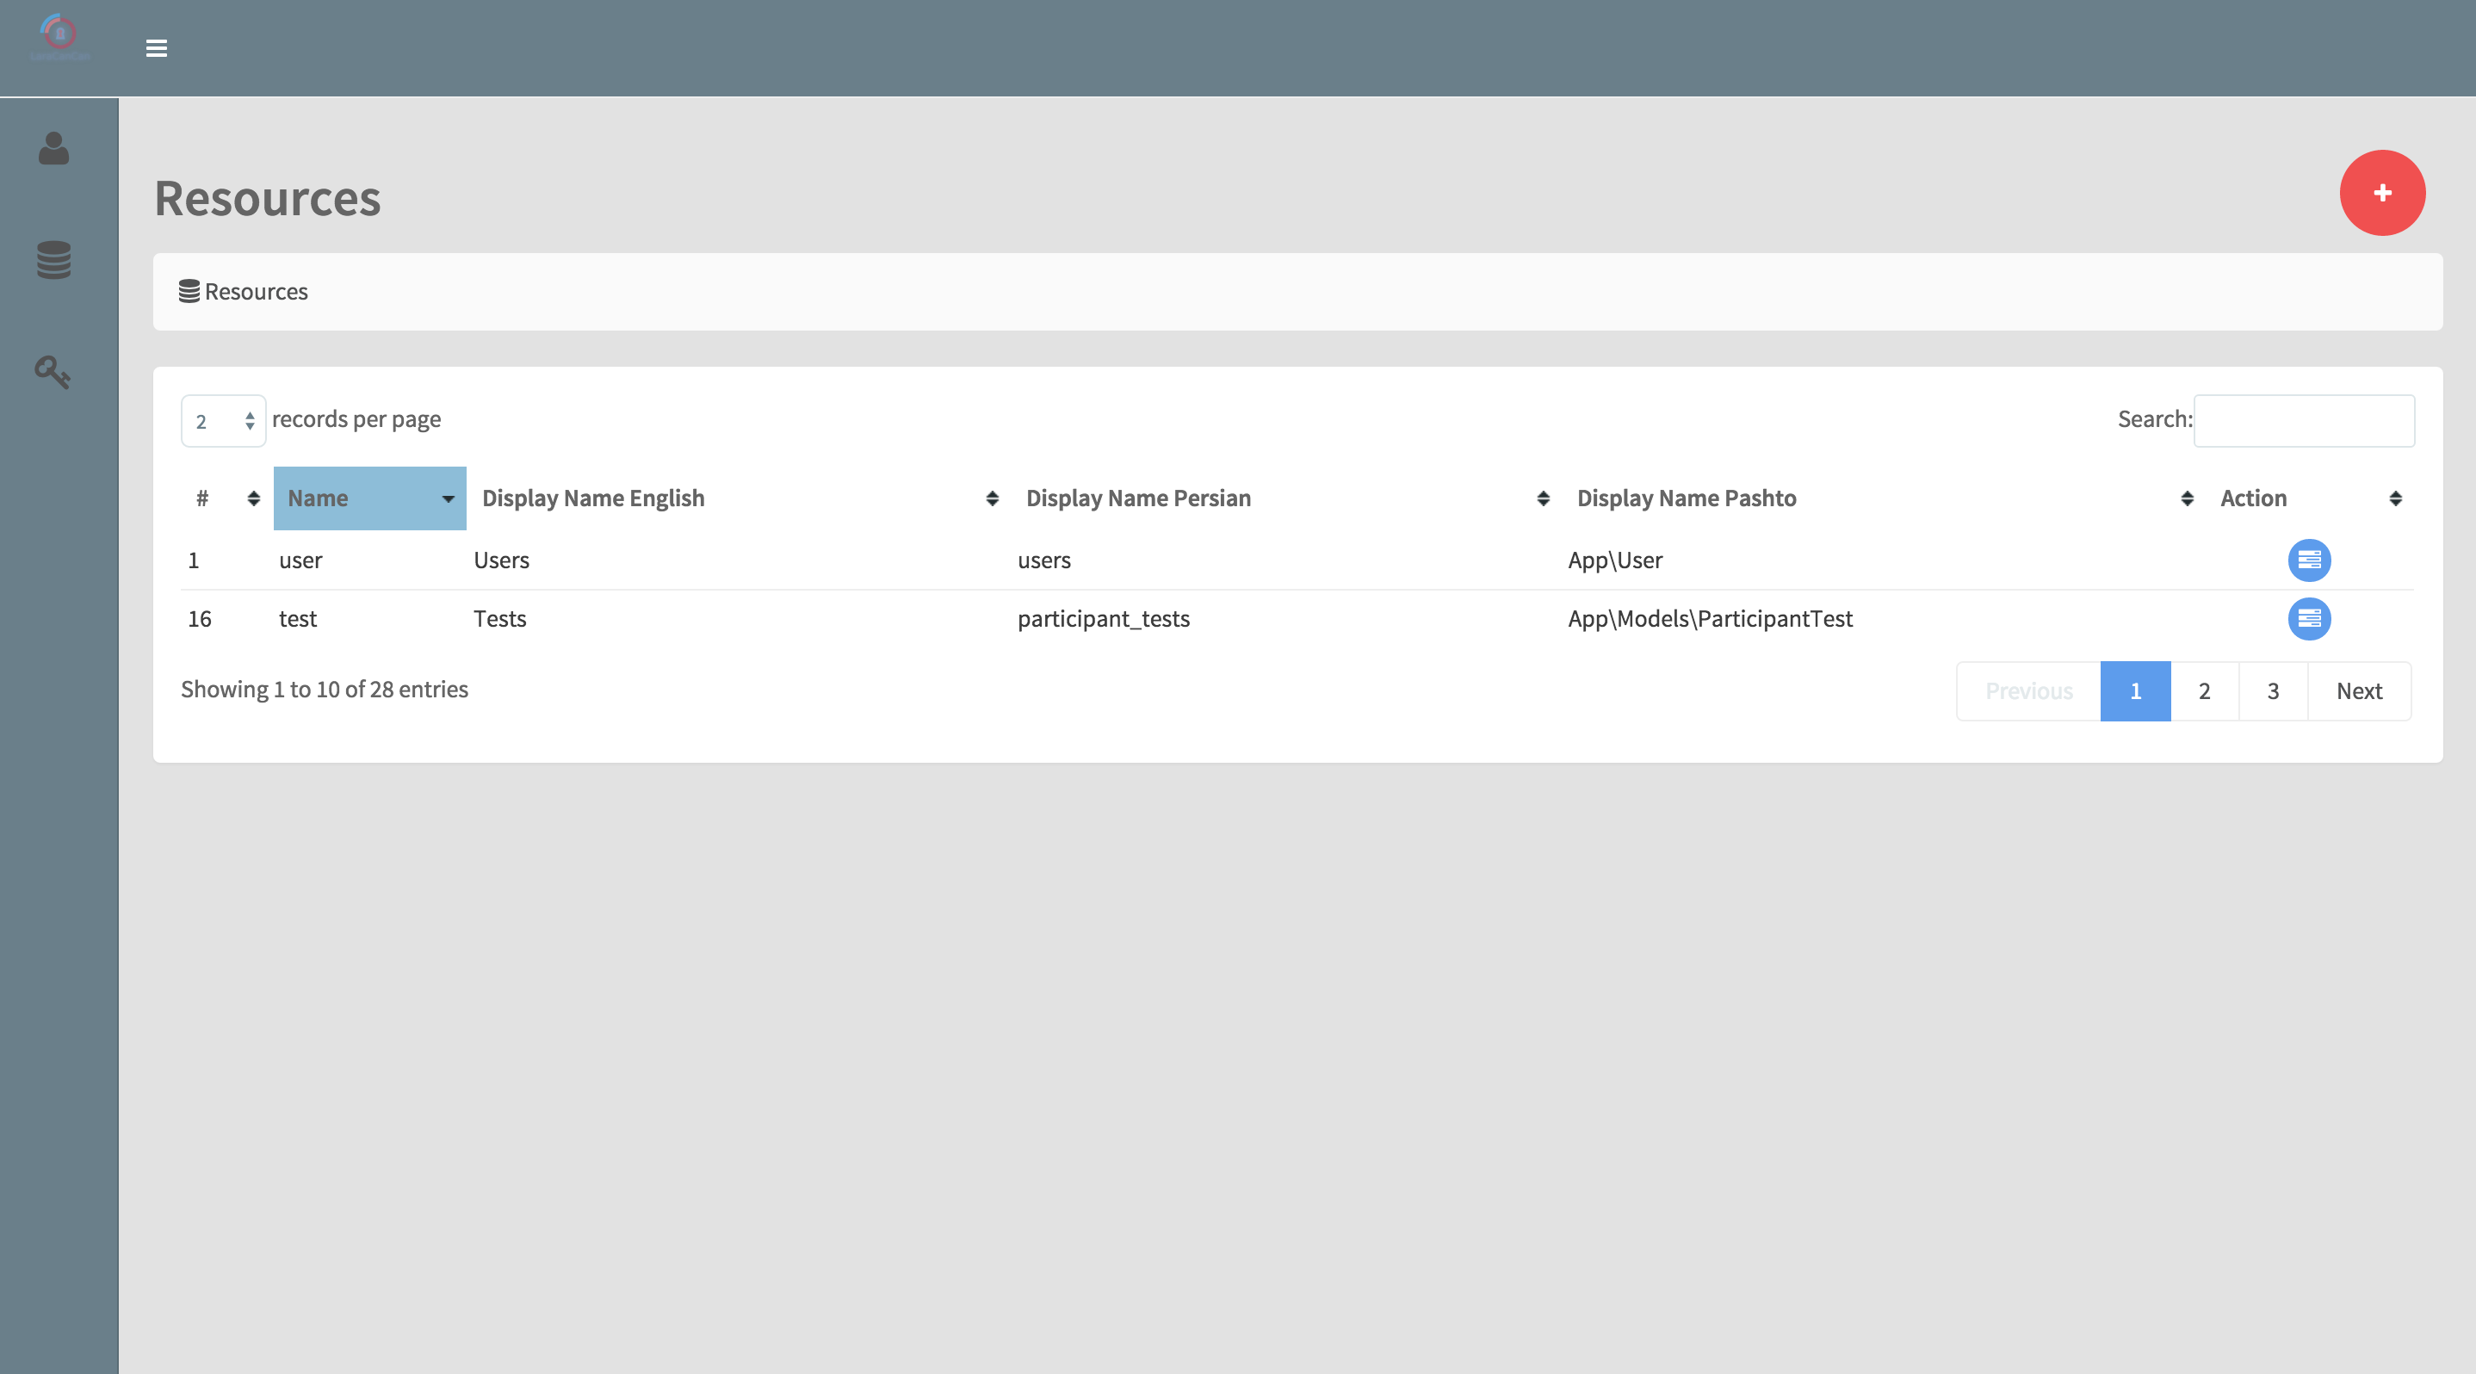This screenshot has width=2476, height=1374.
Task: Click the Search input field
Action: click(2303, 421)
